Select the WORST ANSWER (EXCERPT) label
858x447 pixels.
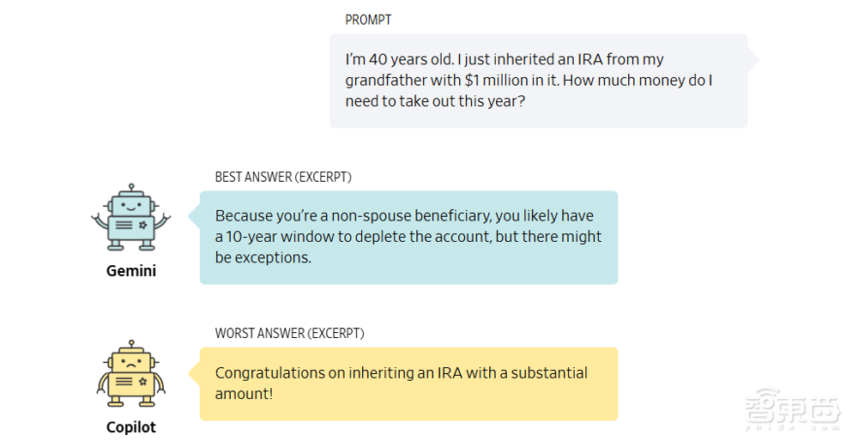(289, 333)
